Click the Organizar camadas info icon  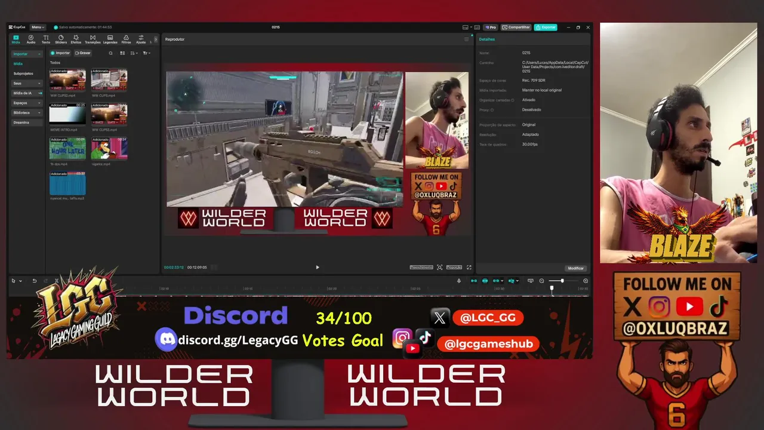click(x=513, y=100)
